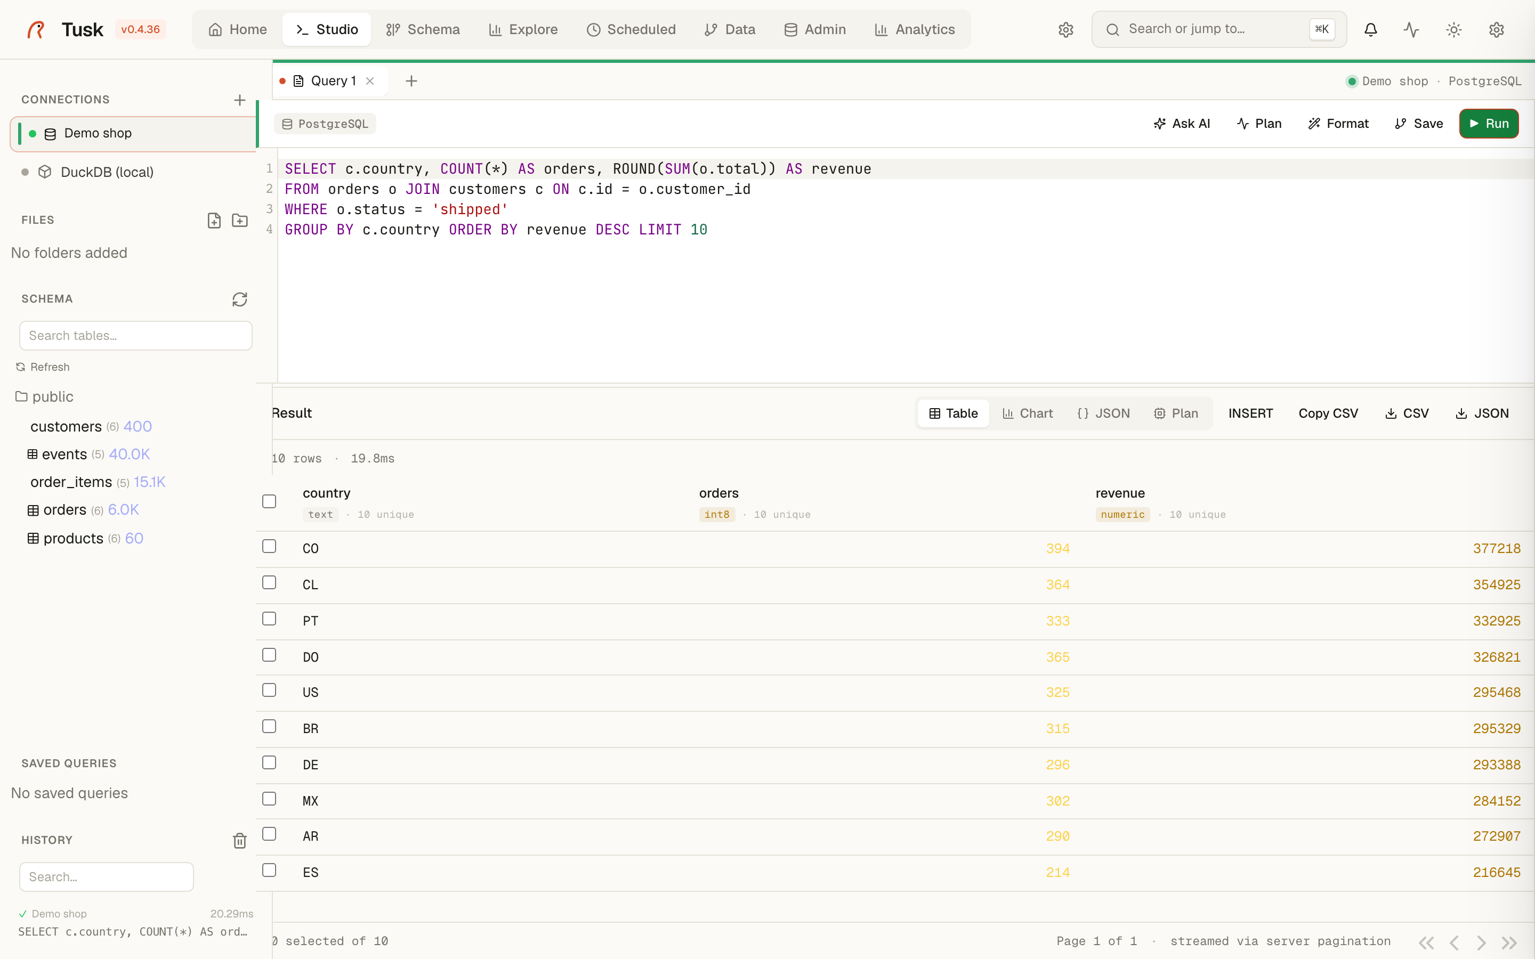Screen dimensions: 1535x959
Task: Run the query
Action: [x=1489, y=124]
